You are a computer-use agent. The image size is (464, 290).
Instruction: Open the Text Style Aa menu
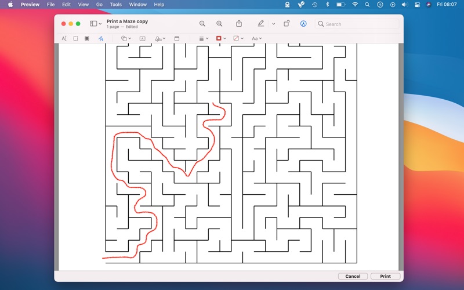pos(256,38)
